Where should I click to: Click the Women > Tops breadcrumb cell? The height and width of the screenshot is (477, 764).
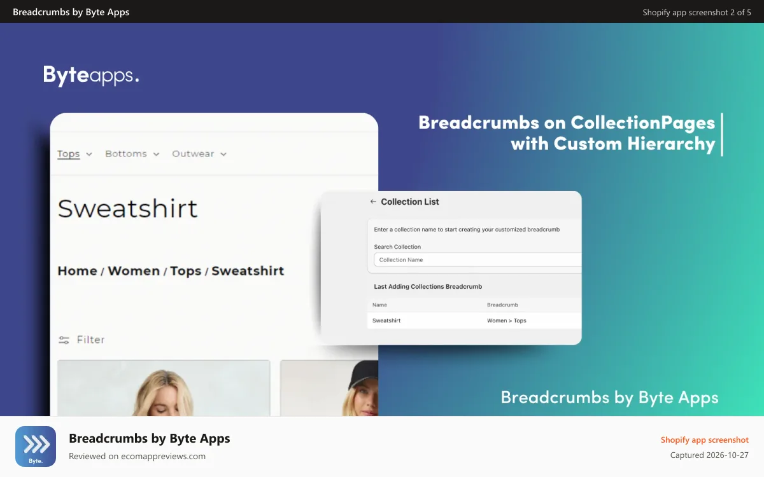507,321
